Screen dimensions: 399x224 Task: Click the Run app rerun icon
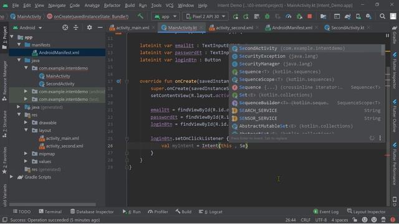click(236, 17)
